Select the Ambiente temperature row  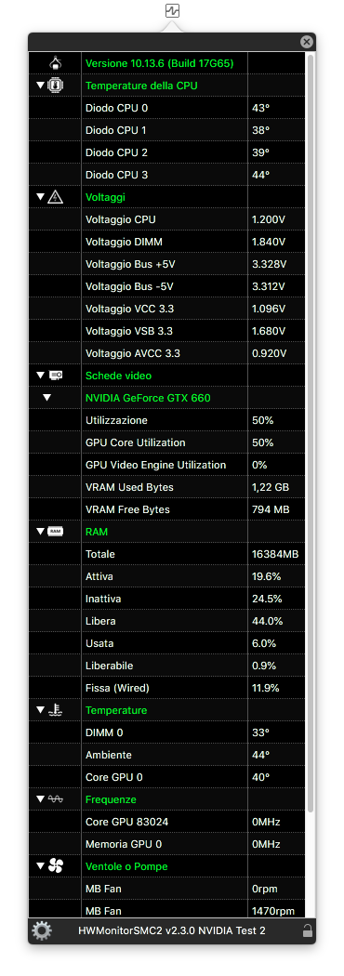167,755
